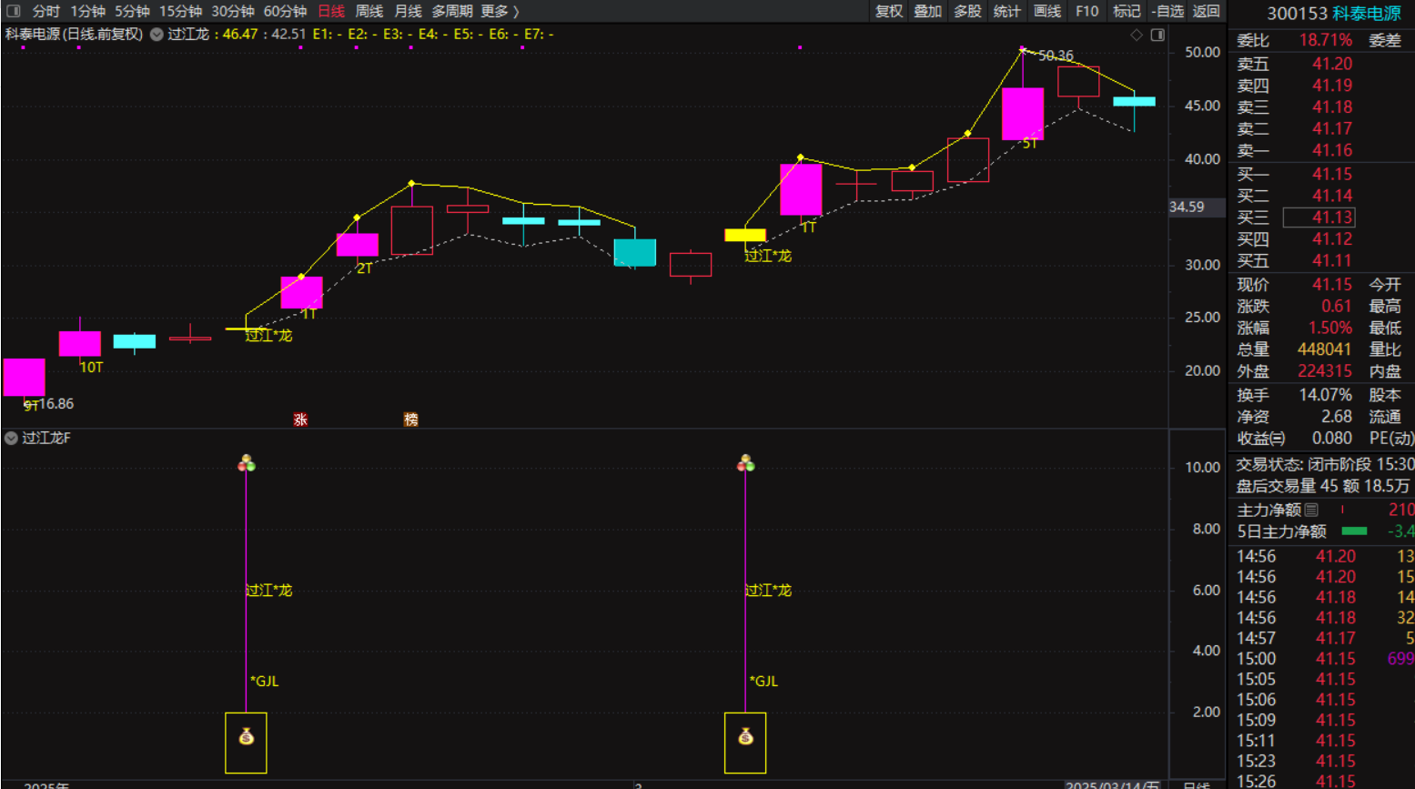This screenshot has width=1415, height=789.
Task: Click the green 5日主力净额 bar
Action: pos(1354,531)
